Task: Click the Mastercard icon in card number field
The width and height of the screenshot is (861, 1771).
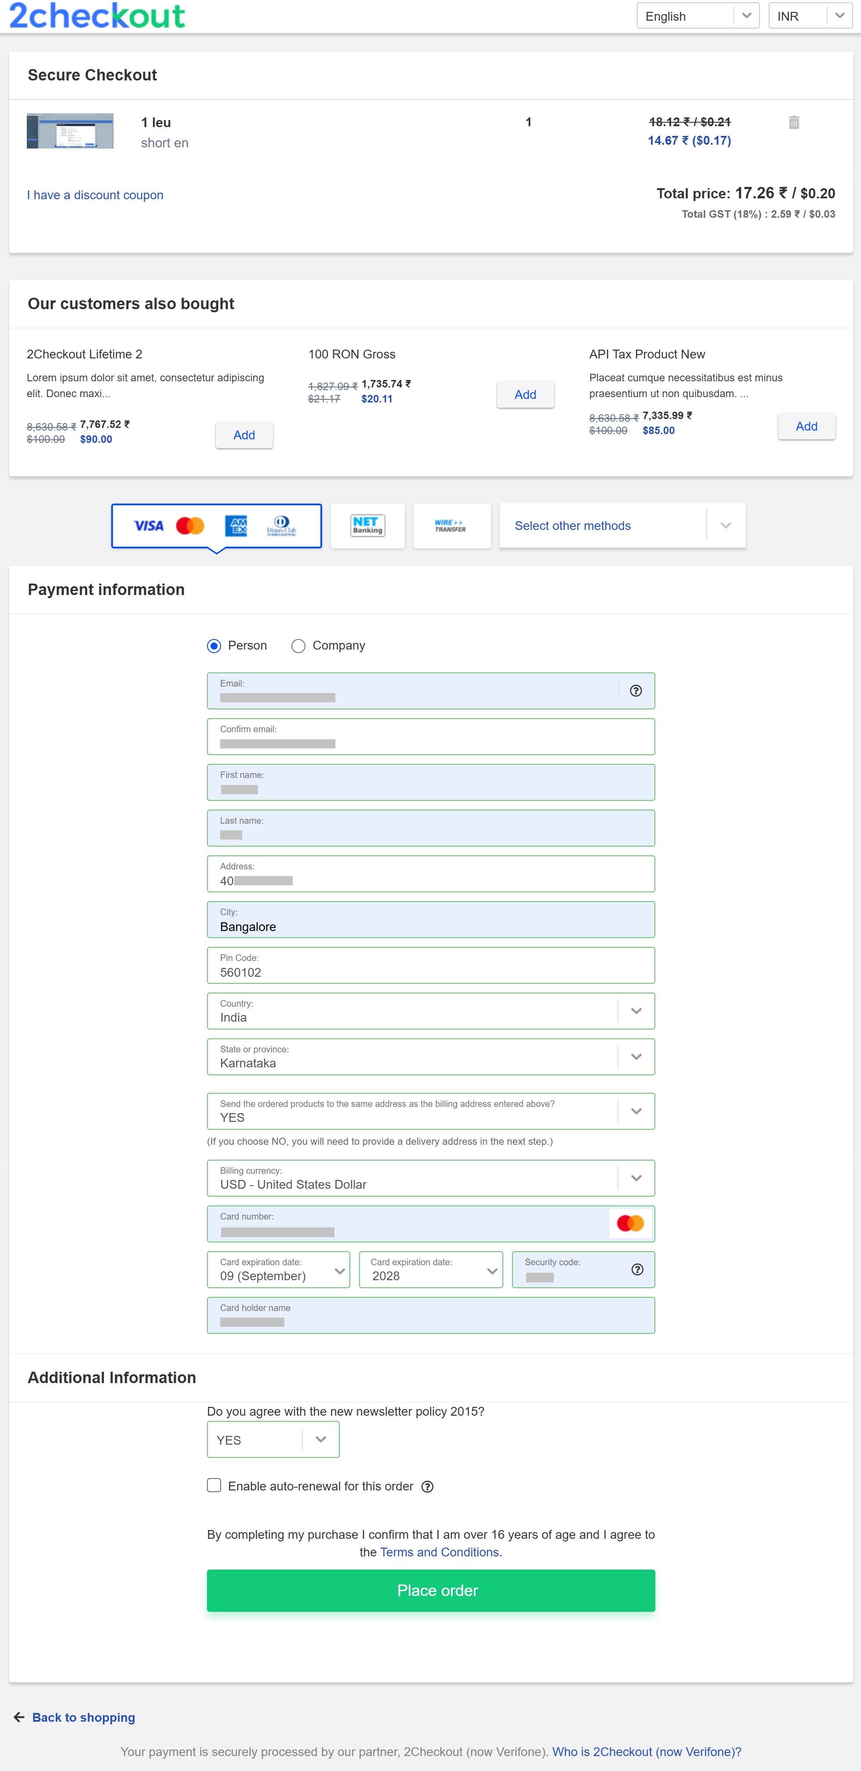Action: tap(630, 1224)
